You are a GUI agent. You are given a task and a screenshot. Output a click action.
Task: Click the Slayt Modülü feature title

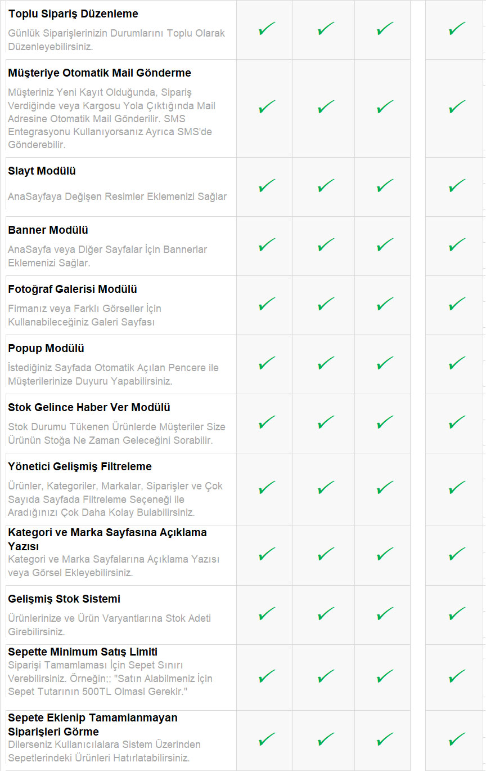point(42,171)
